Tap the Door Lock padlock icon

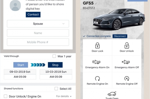point(97,45)
